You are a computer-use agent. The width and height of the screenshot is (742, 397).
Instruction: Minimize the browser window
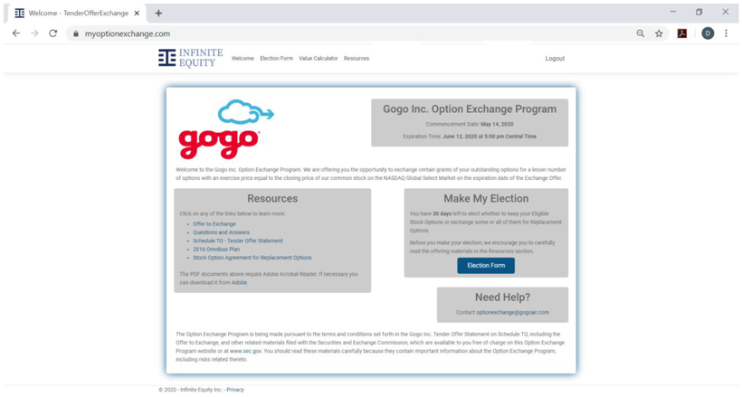673,12
